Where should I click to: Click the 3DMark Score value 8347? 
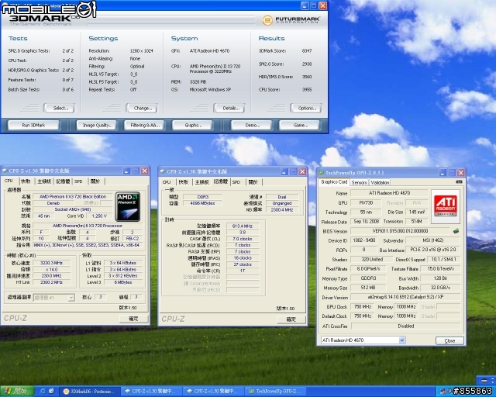307,51
